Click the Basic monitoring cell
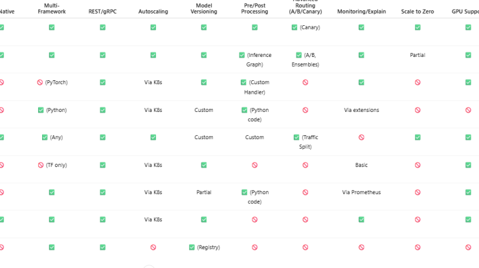The width and height of the screenshot is (479, 268). coord(361,165)
